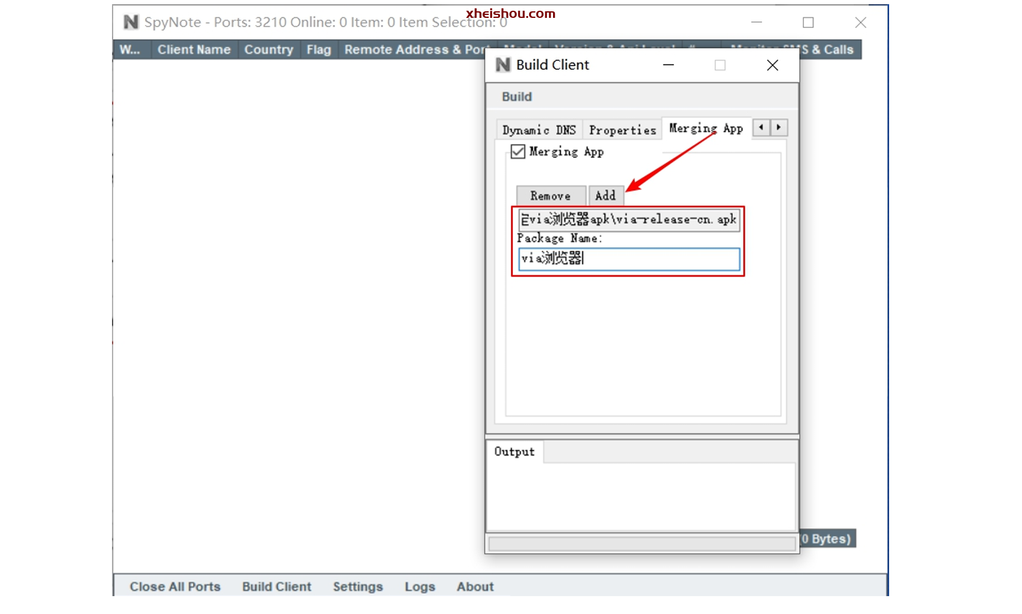Open the Build menu in Build Client
The width and height of the screenshot is (1022, 614).
[x=517, y=96]
